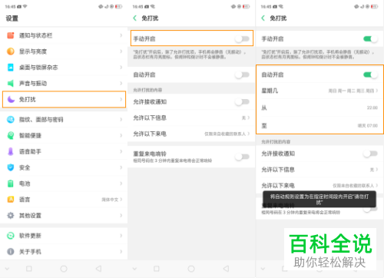Open 其他设置 settings label
The image size is (384, 278).
coord(30,216)
